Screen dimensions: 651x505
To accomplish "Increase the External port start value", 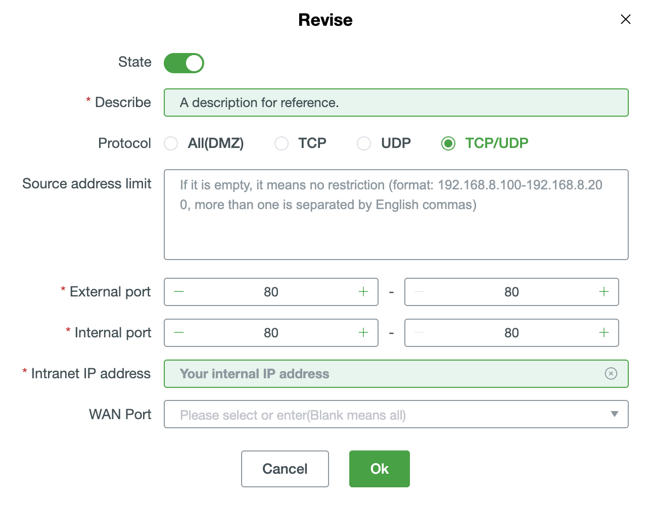I will point(363,292).
